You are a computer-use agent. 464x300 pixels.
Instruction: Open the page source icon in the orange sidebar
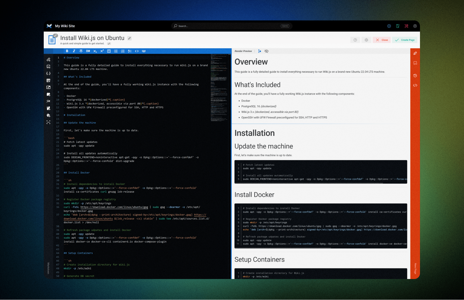(415, 85)
